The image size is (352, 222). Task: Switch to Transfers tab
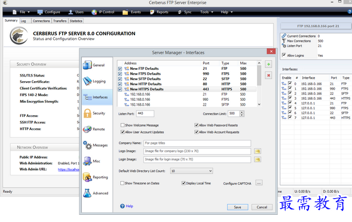[x=60, y=21]
